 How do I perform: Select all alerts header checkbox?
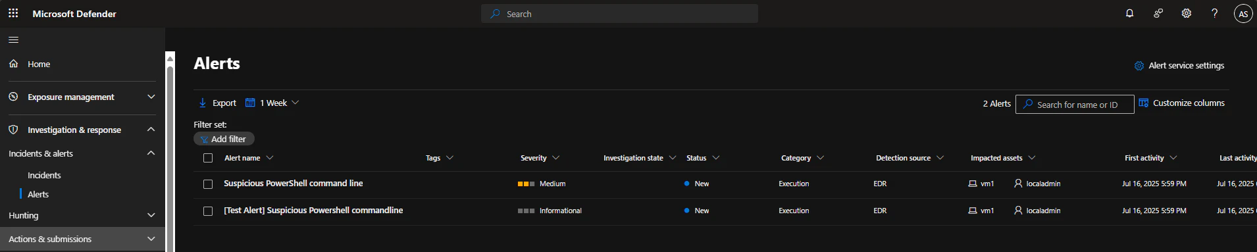coord(208,158)
